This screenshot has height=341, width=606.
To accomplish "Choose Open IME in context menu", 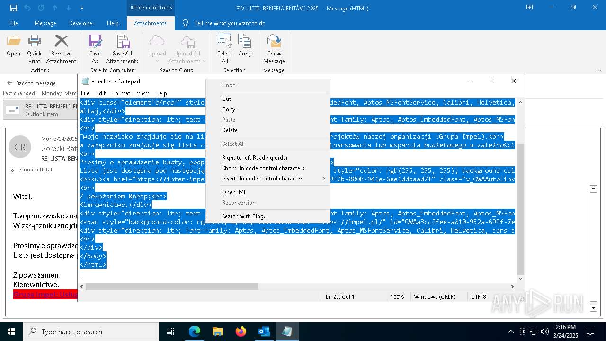I will click(267, 192).
